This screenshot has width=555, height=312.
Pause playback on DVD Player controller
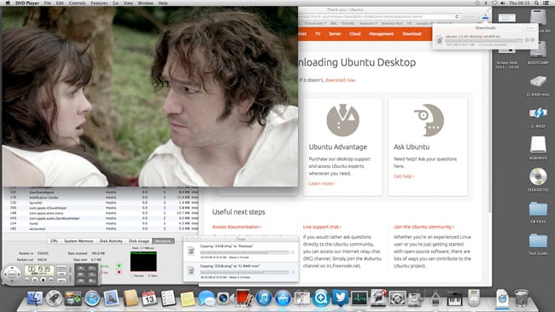pyautogui.click(x=35, y=280)
